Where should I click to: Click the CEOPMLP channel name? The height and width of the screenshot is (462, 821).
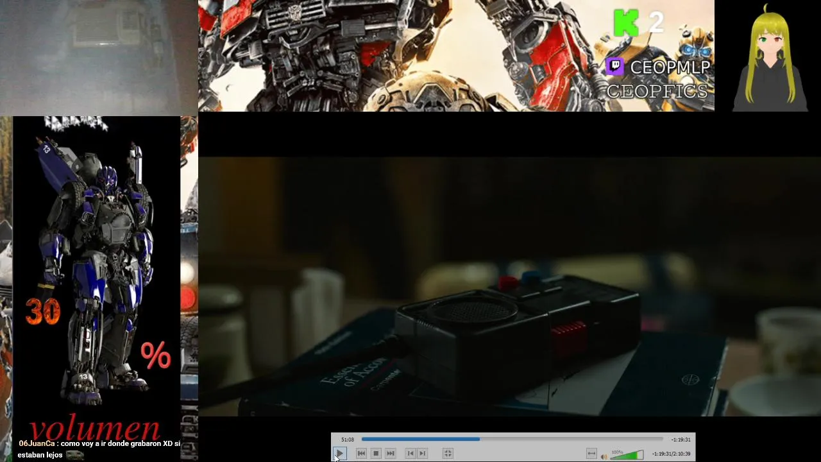tap(670, 67)
